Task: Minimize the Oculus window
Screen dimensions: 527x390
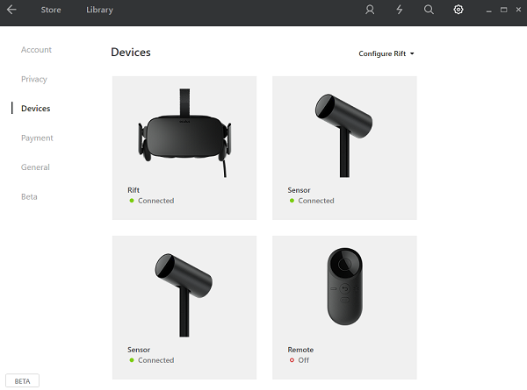Action: pyautogui.click(x=488, y=10)
